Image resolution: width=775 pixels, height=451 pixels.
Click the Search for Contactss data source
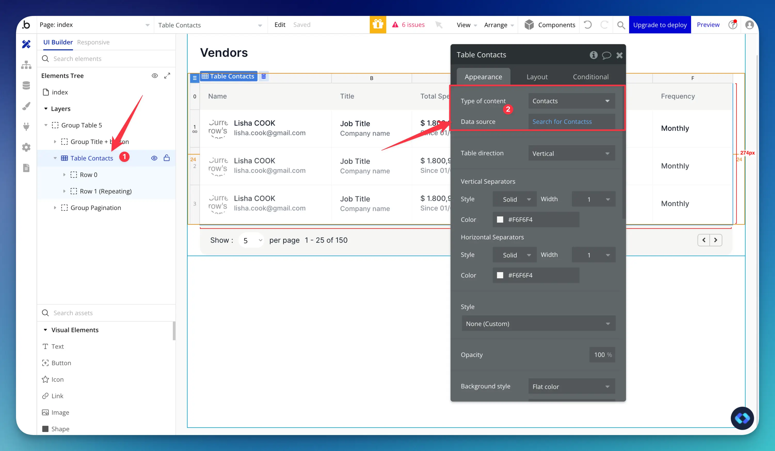[571, 122]
